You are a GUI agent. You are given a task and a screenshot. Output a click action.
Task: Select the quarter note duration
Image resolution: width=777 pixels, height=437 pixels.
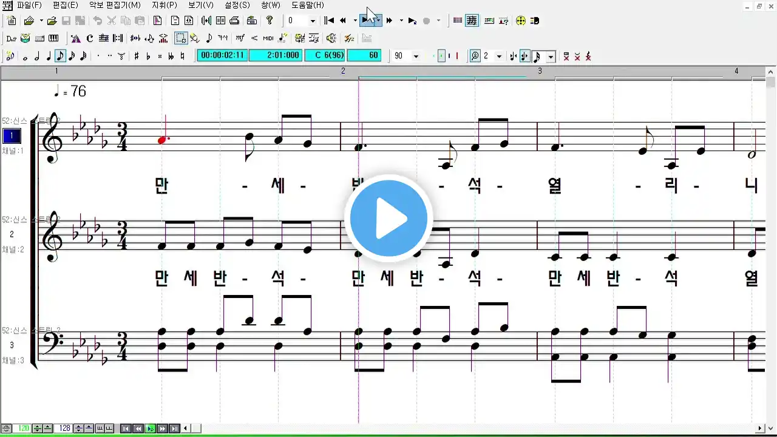click(49, 56)
